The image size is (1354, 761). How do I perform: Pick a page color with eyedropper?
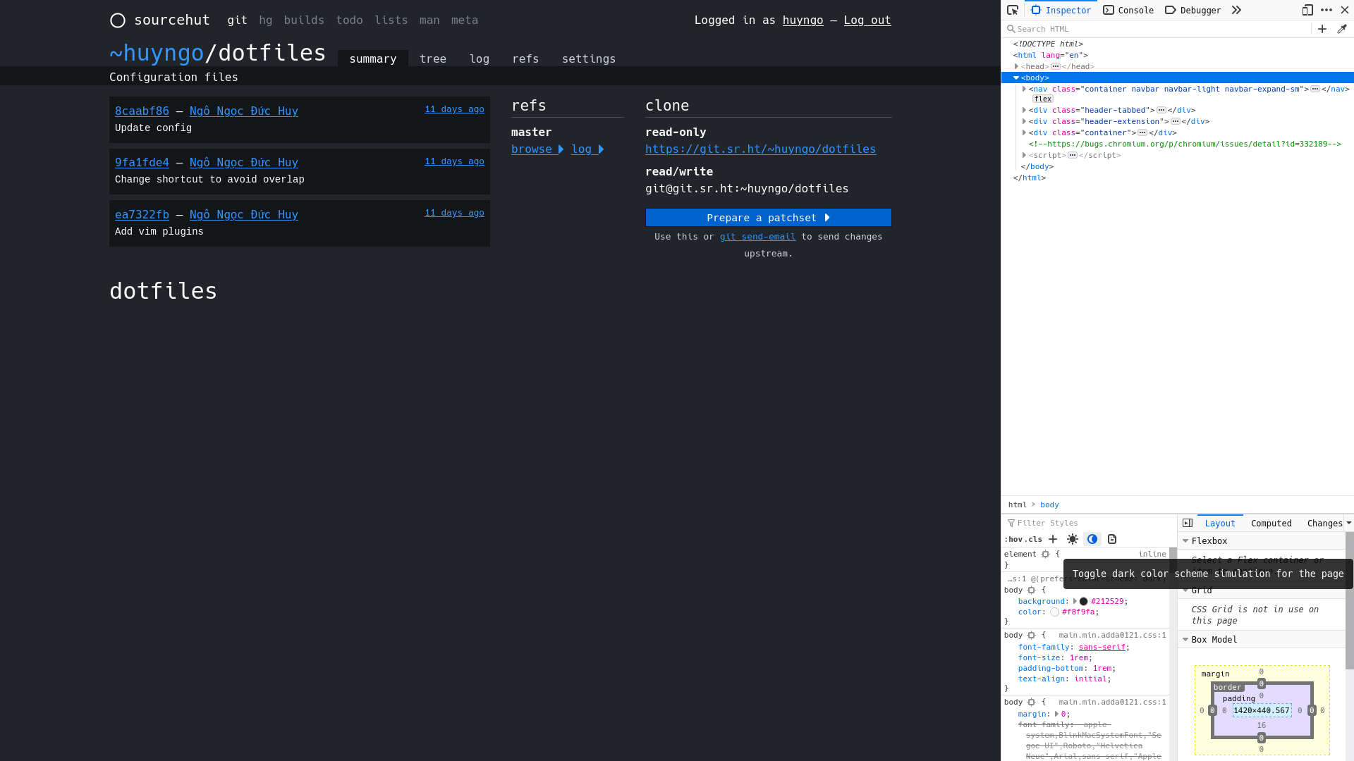(x=1342, y=29)
